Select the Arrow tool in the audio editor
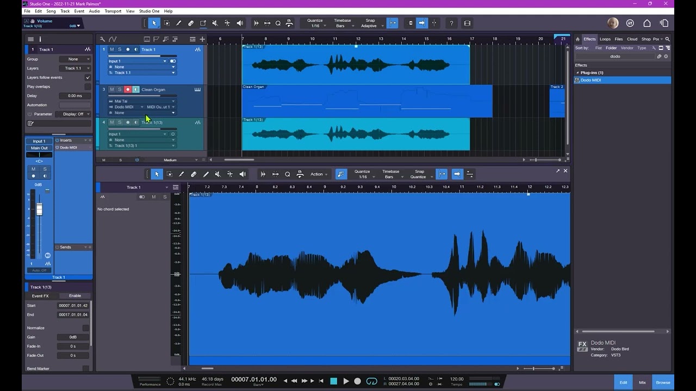Viewport: 696px width, 391px height. coord(157,174)
